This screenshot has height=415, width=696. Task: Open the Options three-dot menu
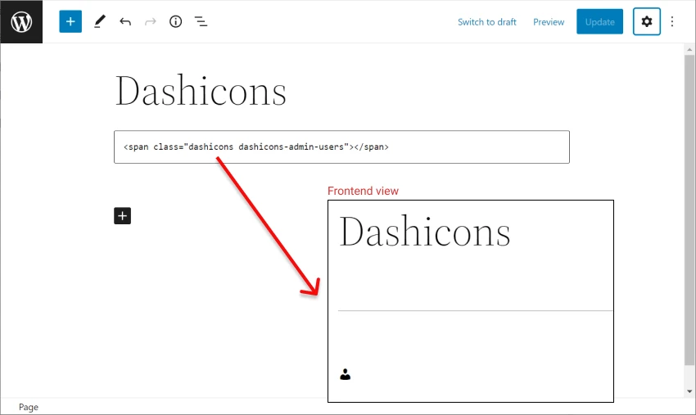[672, 22]
